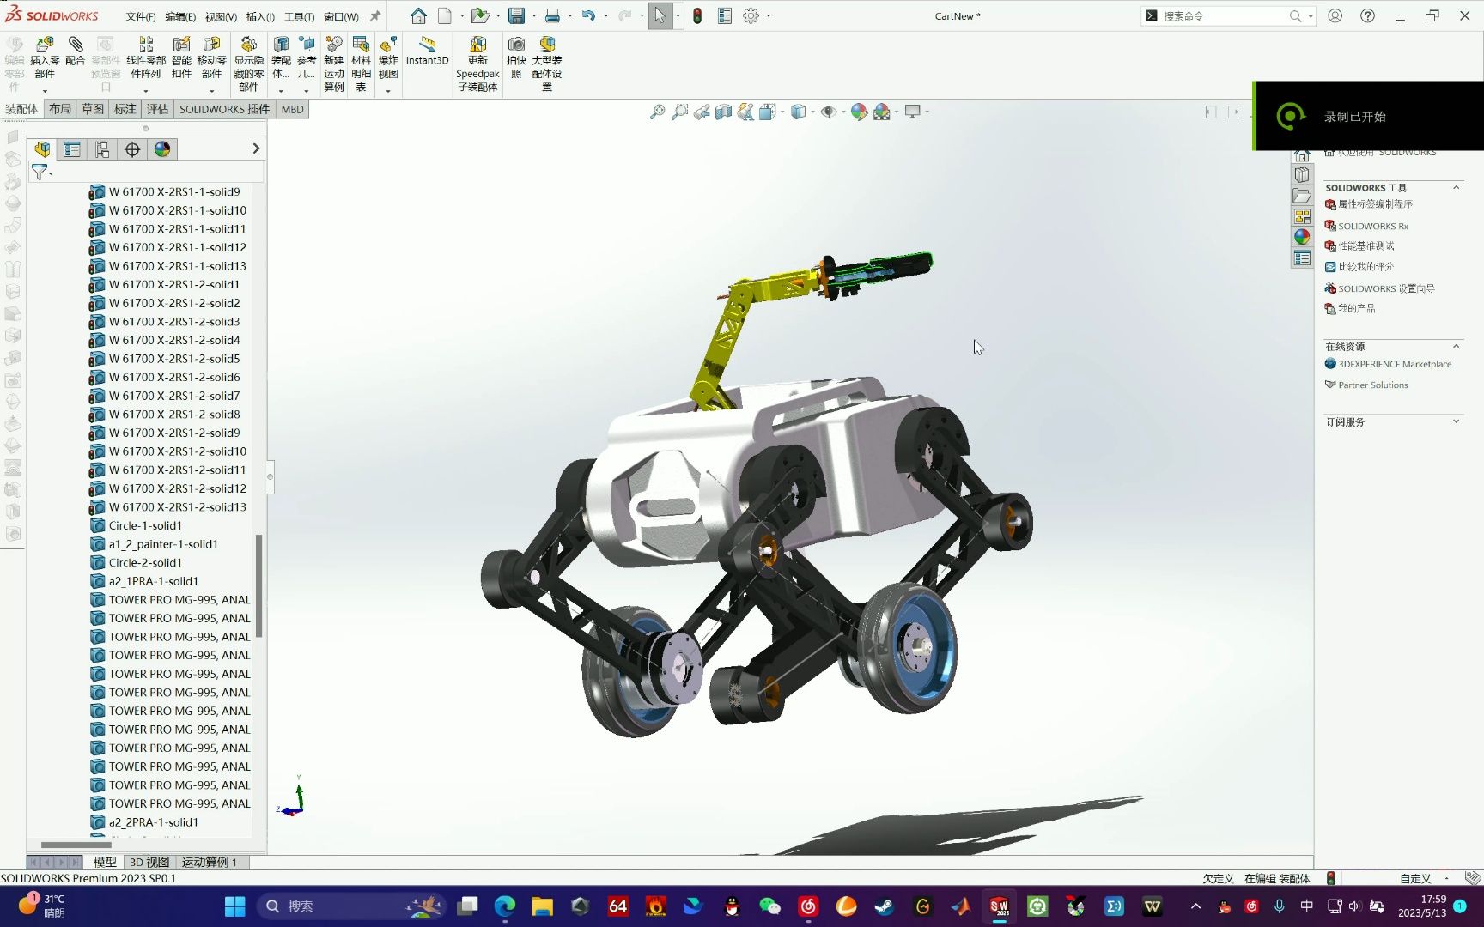Viewport: 1484px width, 927px height.
Task: Open the Open-document dropdown arrow
Action: (x=498, y=15)
